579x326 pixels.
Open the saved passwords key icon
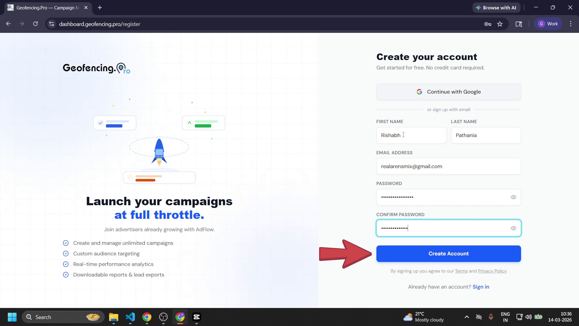pyautogui.click(x=488, y=24)
